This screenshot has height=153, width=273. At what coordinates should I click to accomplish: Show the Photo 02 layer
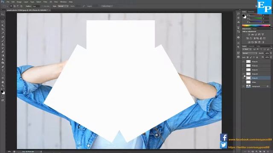coord(244,66)
